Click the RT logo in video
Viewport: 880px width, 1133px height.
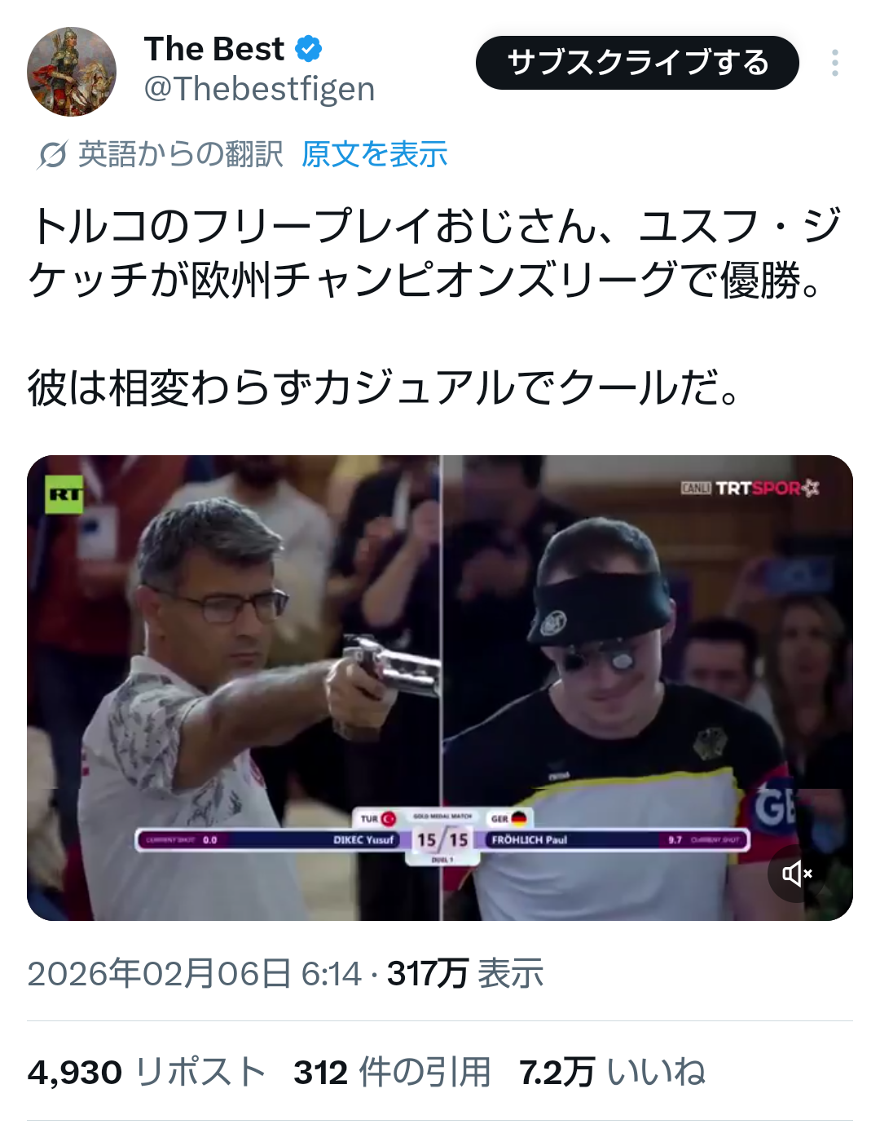64,494
